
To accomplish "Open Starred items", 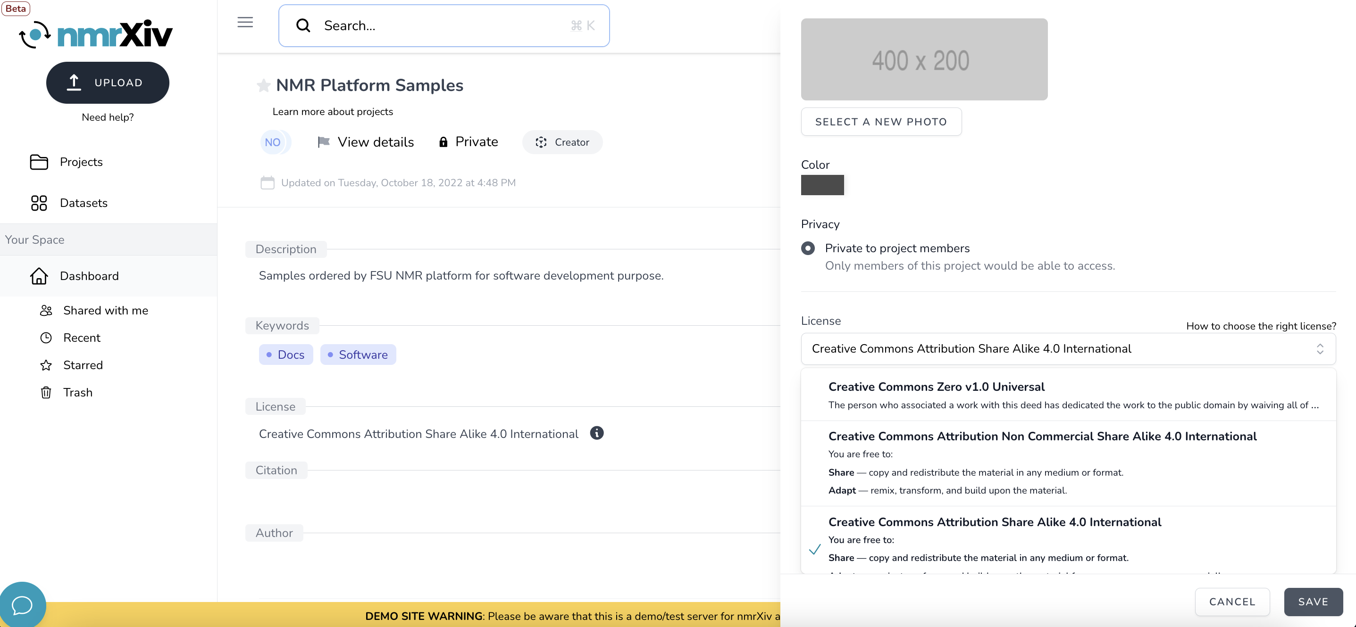I will click(83, 365).
